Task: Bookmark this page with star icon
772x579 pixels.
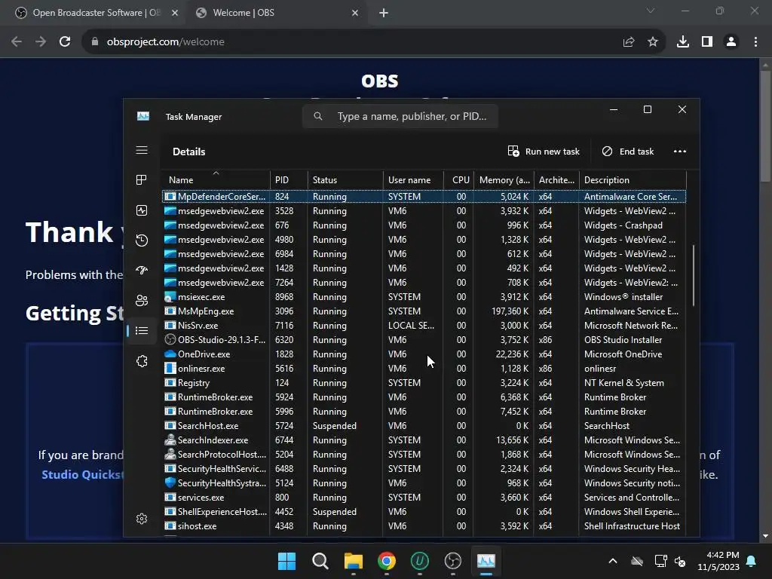Action: click(x=653, y=42)
